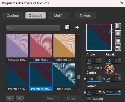This screenshot has width=125, height=102.
Task: Click the gradient list scroll down arrow
Action: 79,90
